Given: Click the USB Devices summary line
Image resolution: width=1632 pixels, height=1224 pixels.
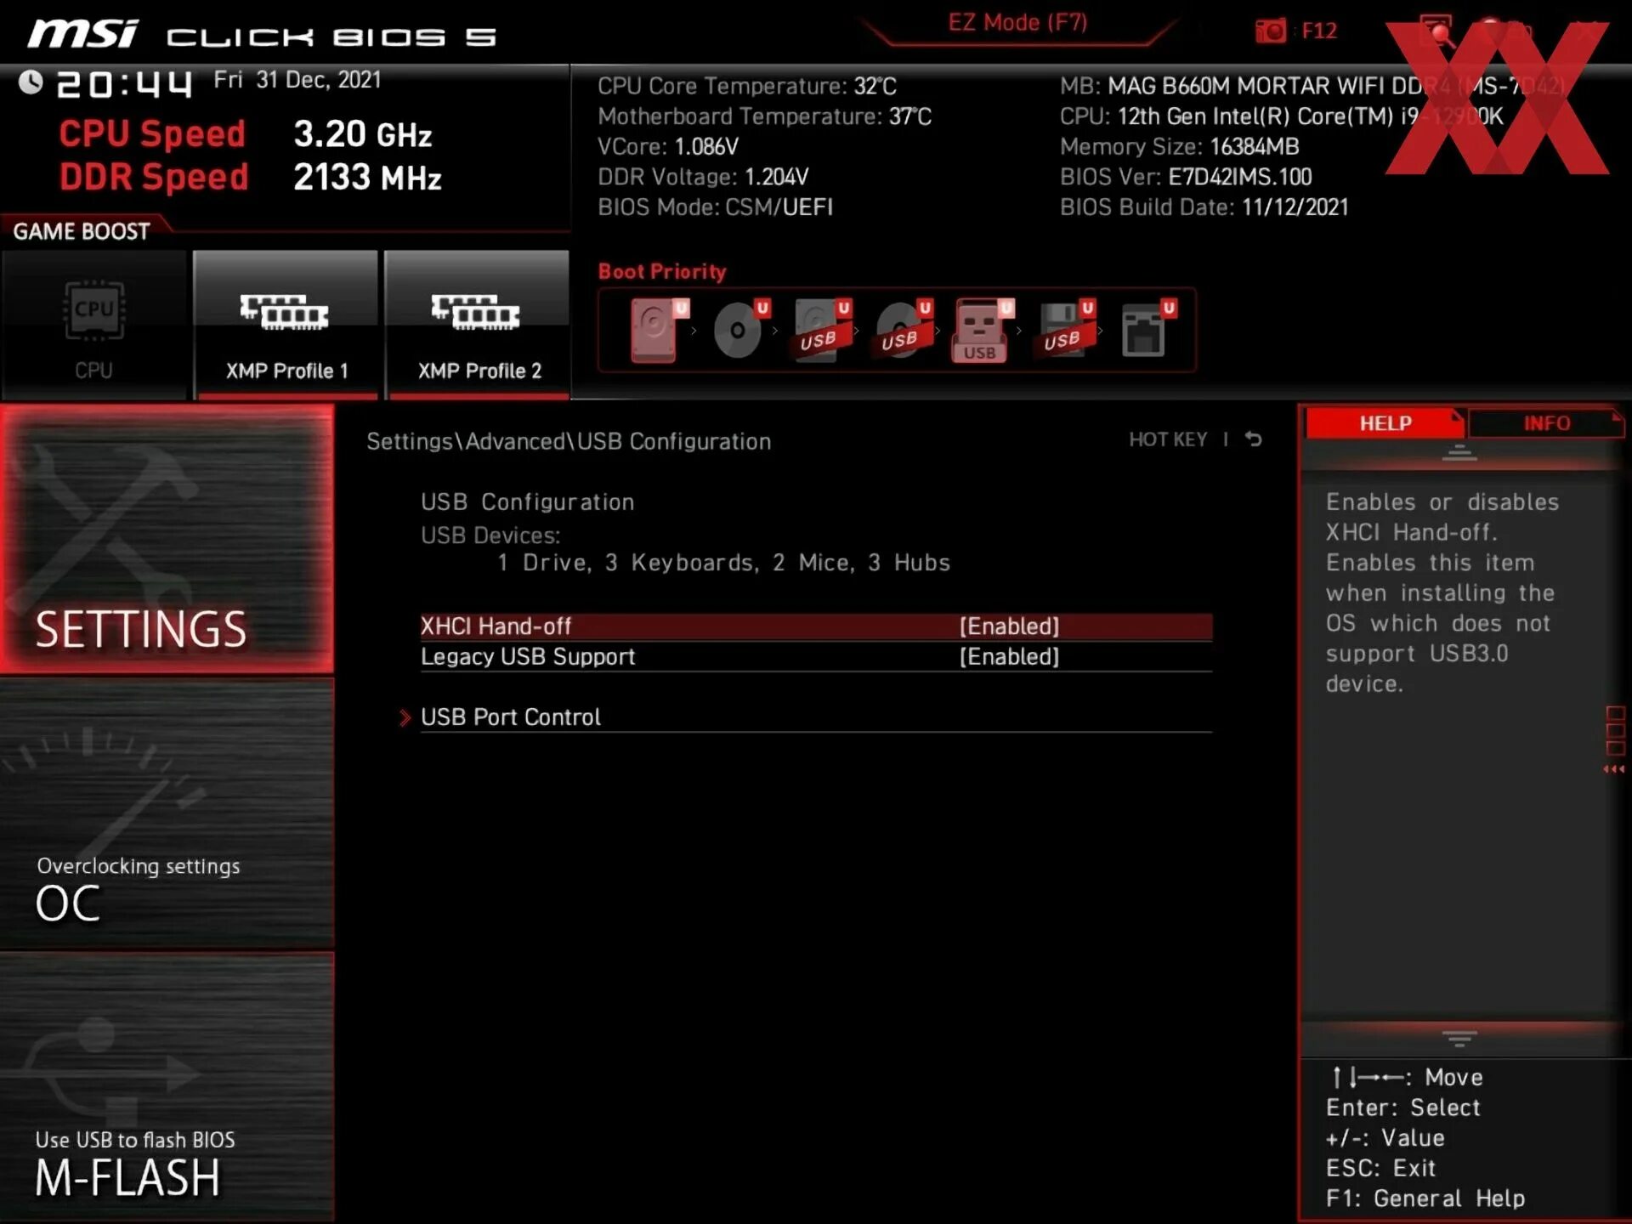Looking at the screenshot, I should (x=723, y=563).
